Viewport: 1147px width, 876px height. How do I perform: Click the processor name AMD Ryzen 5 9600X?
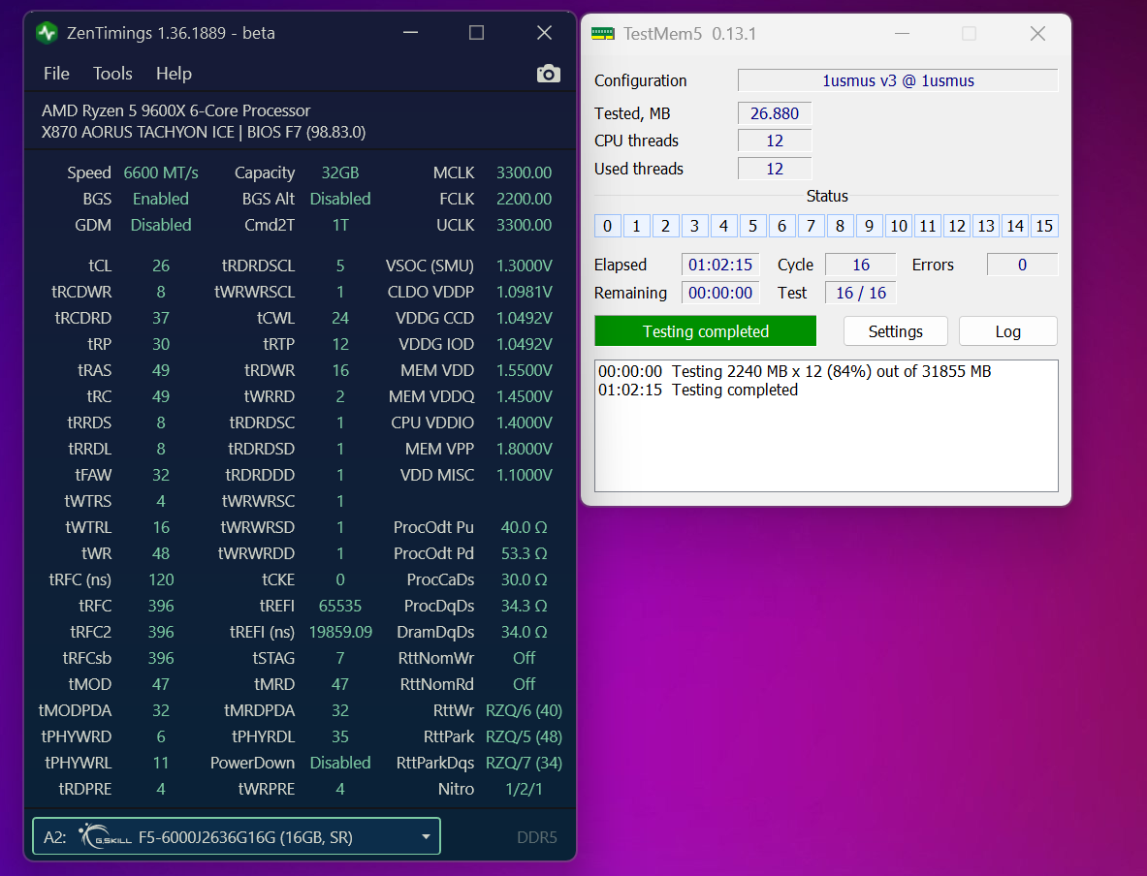coord(175,110)
